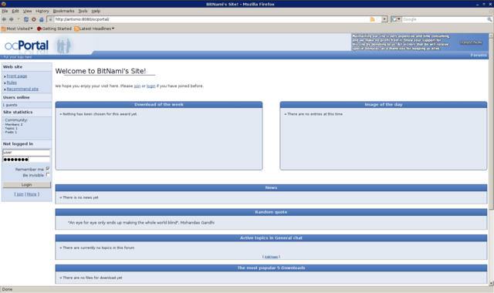Click the 'Image of the day' header
Viewport: 494px width, 293px height.
384,105
